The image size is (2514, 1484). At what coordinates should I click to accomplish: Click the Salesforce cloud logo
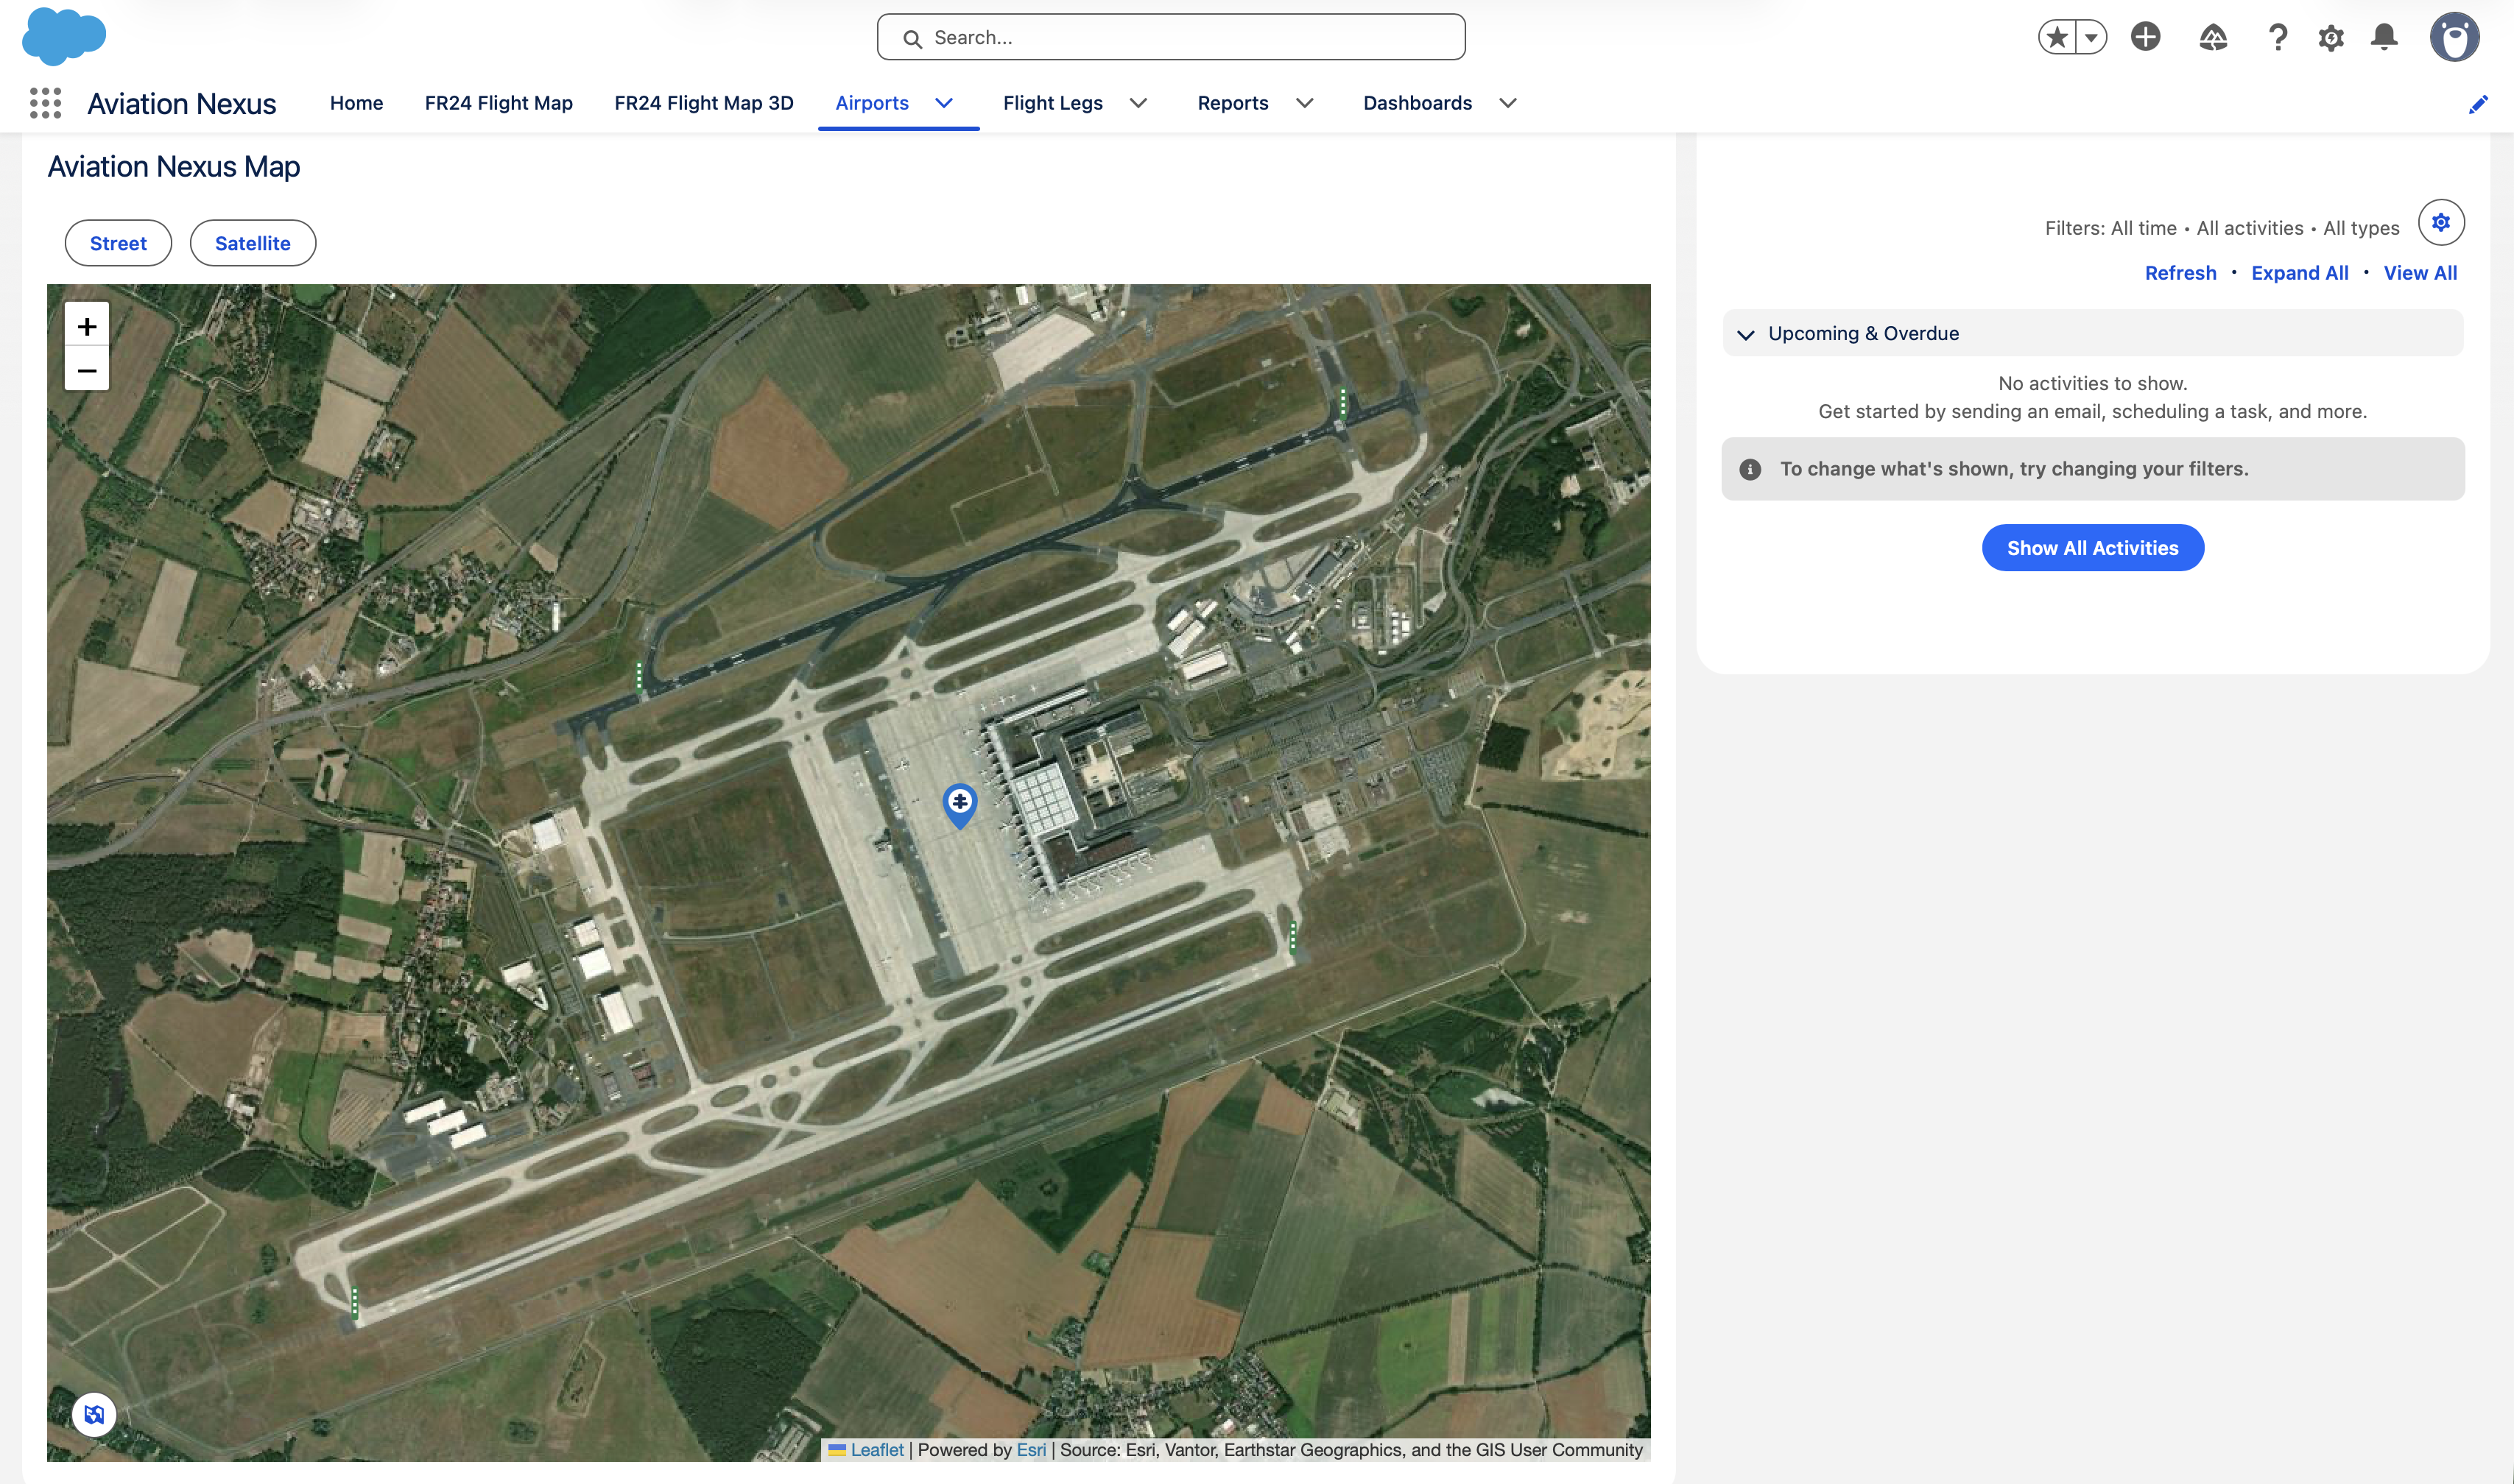click(64, 36)
